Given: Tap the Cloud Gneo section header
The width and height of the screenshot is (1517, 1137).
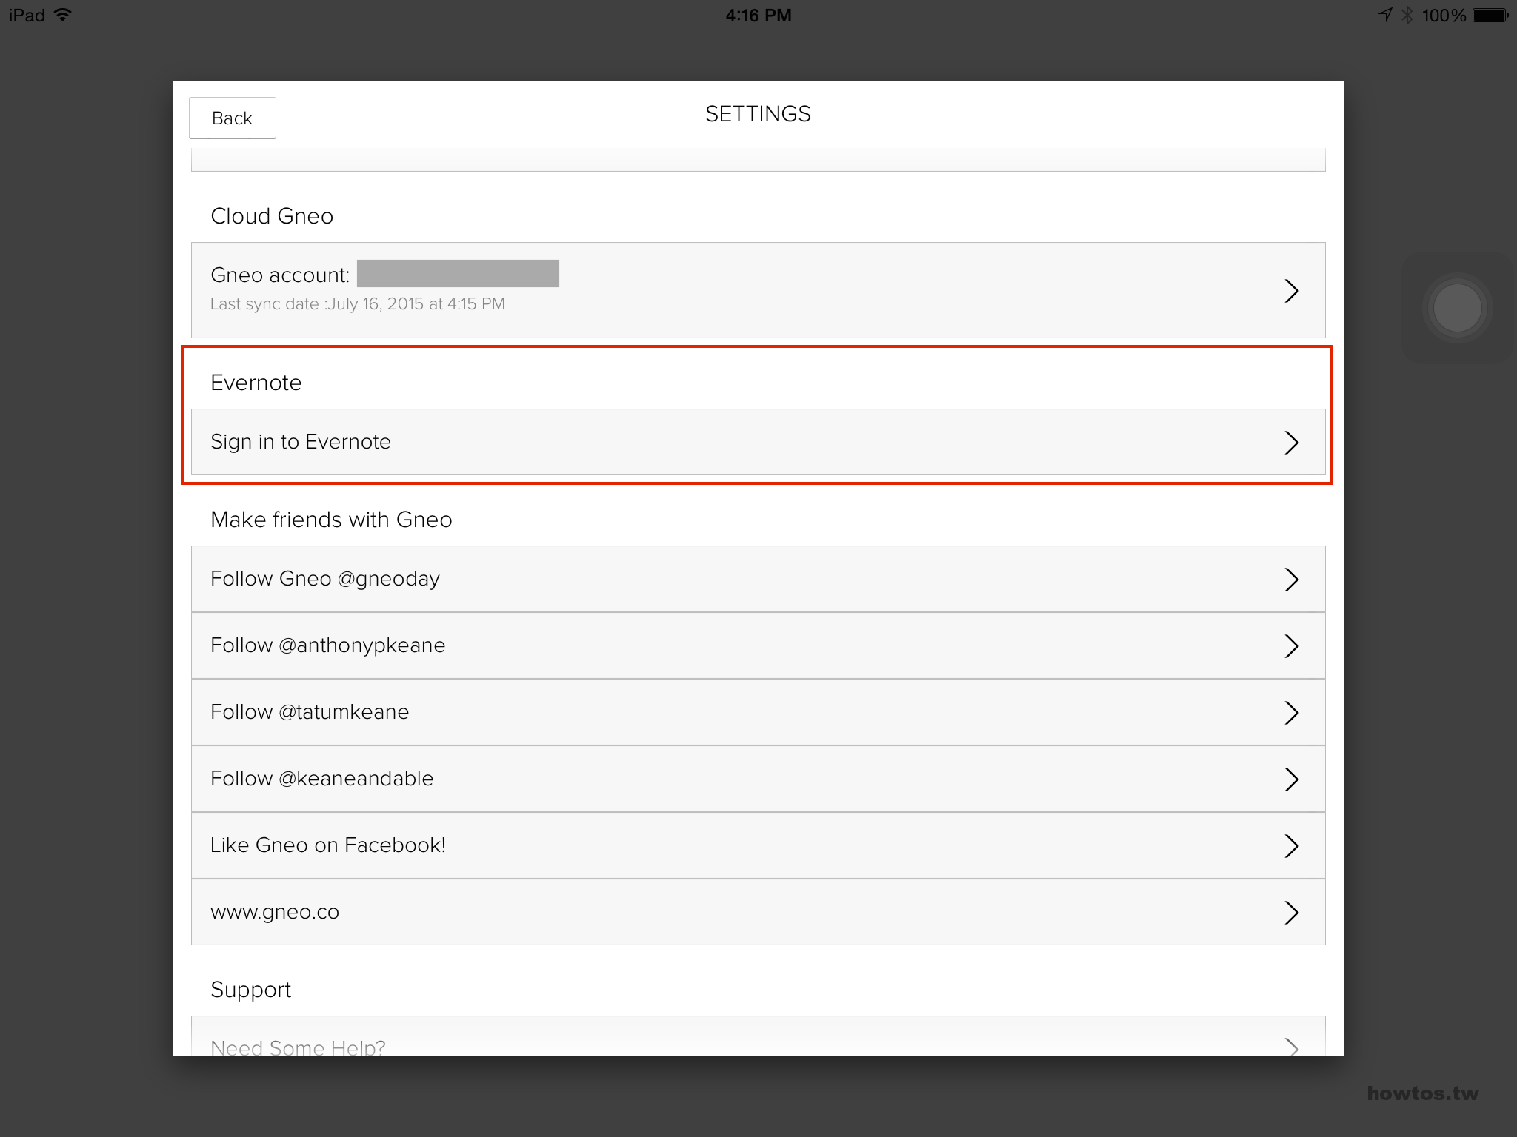Looking at the screenshot, I should [x=272, y=216].
